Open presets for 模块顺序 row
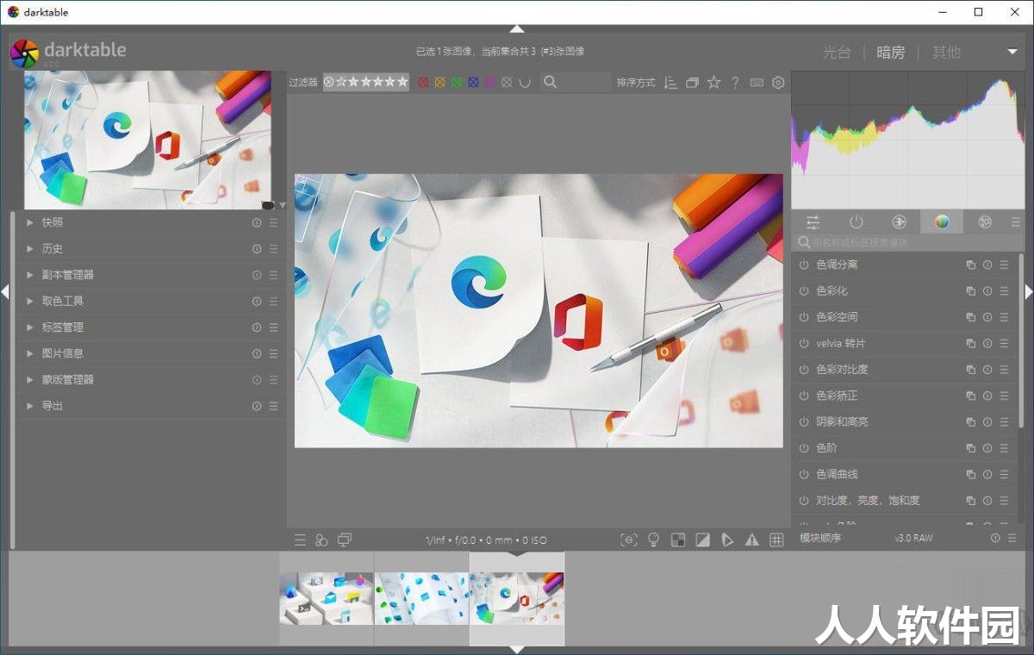 pos(1012,538)
